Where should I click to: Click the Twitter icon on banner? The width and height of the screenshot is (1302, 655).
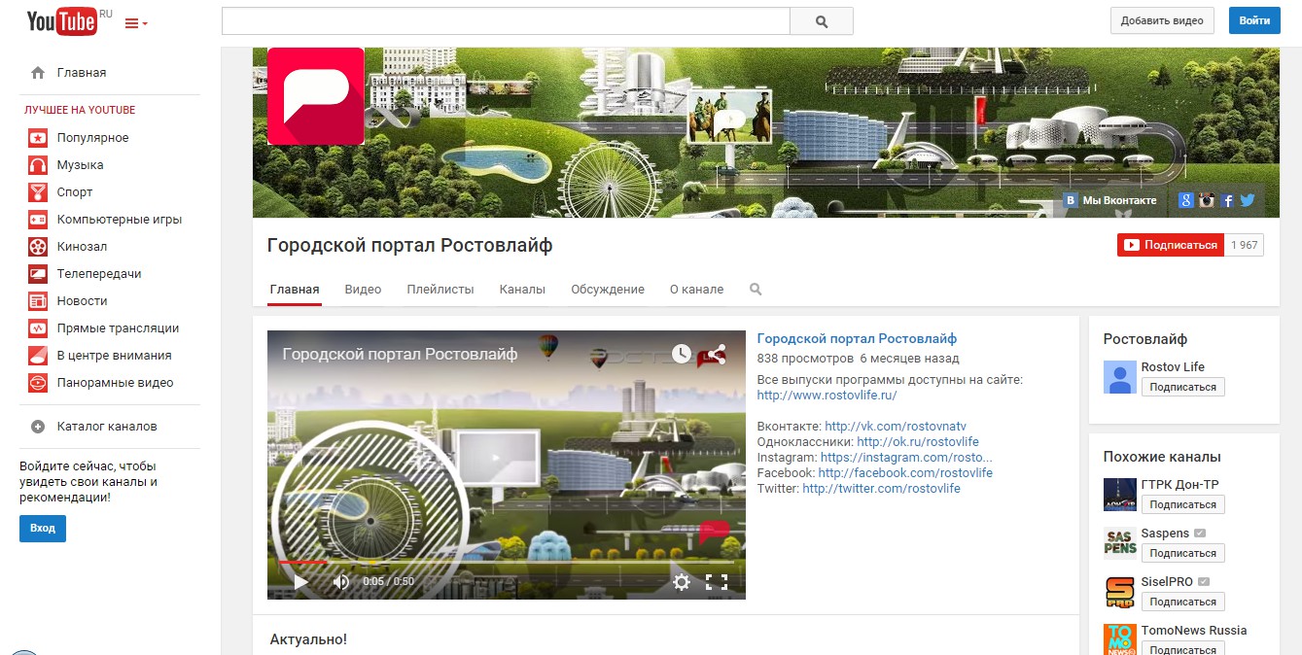click(1248, 200)
